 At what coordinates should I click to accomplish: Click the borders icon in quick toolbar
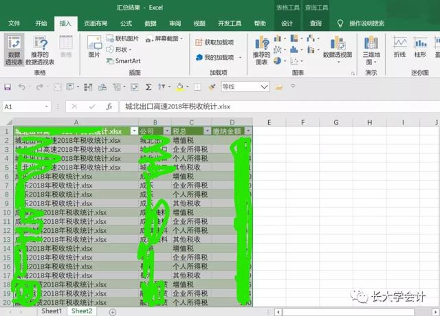[x=197, y=87]
